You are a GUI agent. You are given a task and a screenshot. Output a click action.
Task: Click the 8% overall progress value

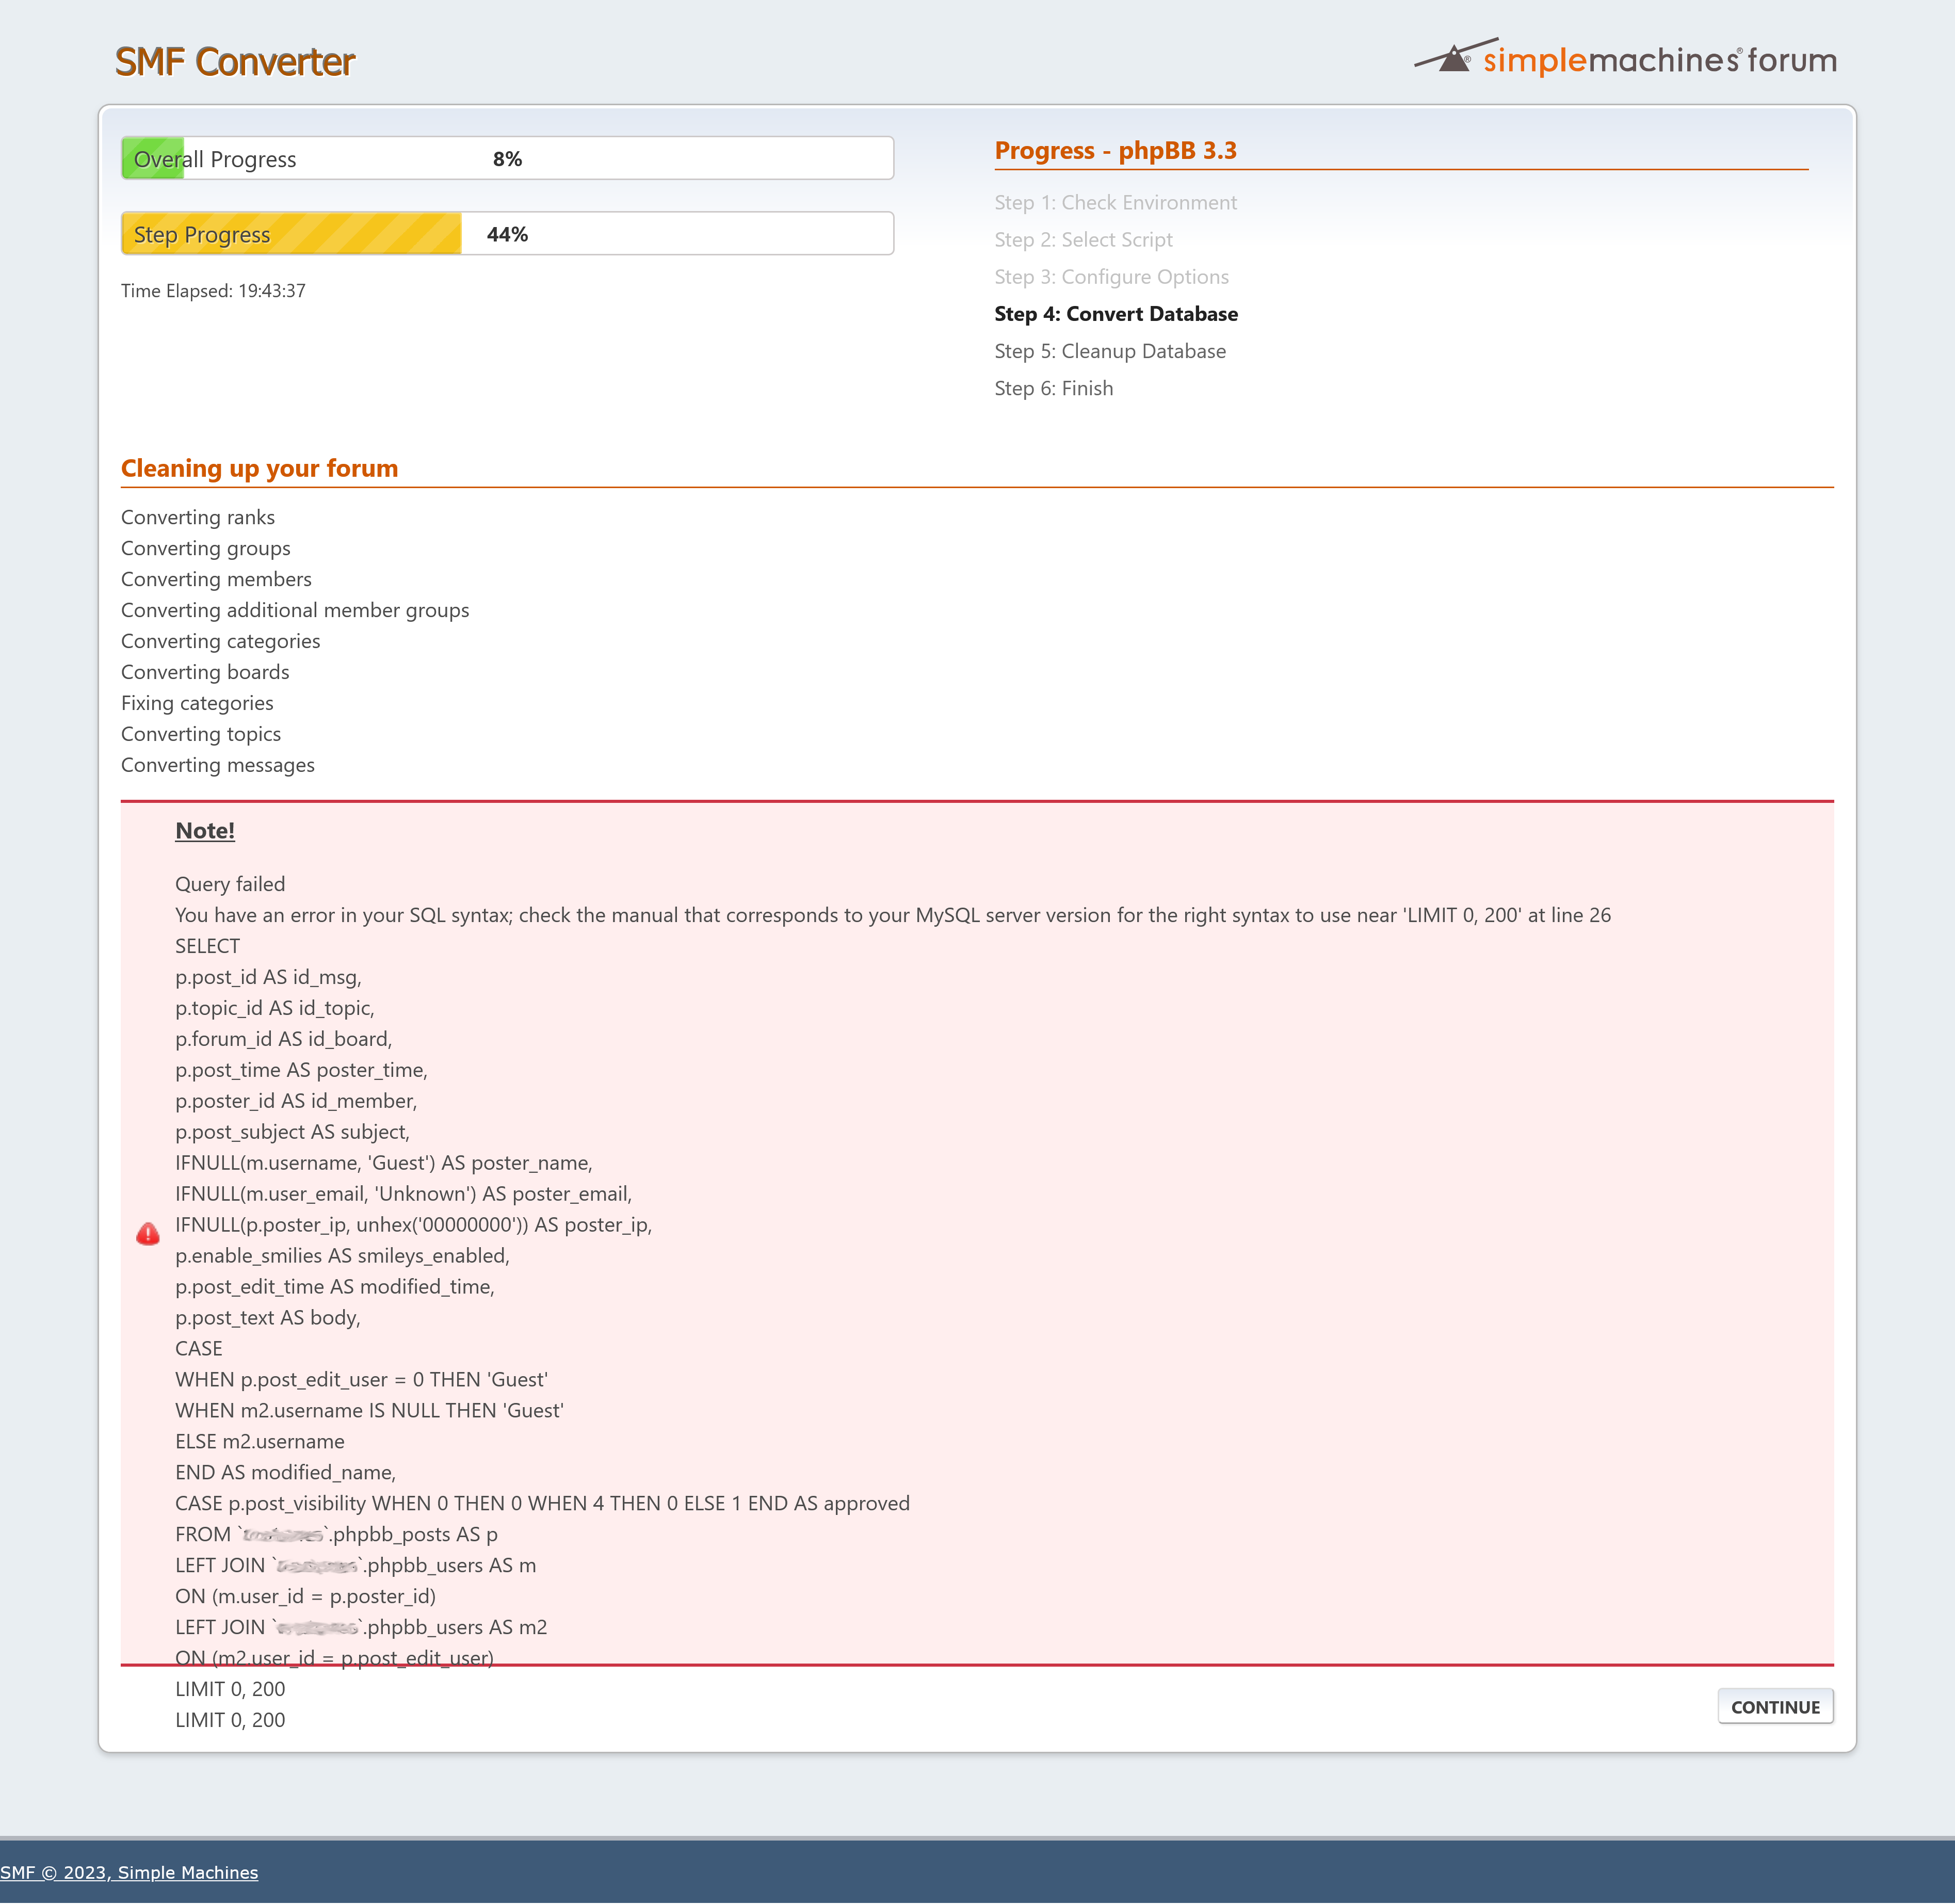click(507, 159)
